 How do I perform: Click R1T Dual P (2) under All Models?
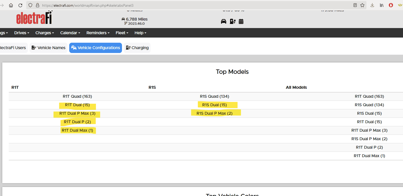[x=370, y=147]
